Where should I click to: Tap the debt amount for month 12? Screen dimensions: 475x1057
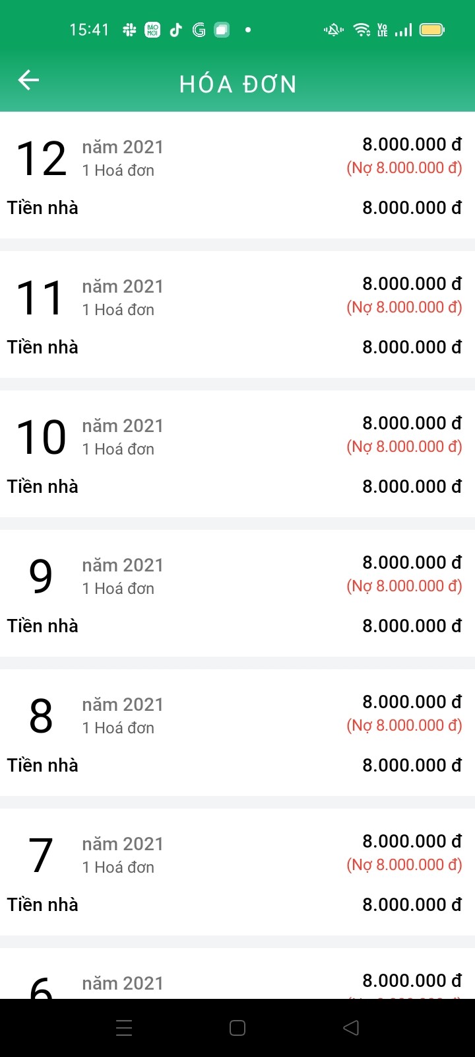[x=404, y=168]
